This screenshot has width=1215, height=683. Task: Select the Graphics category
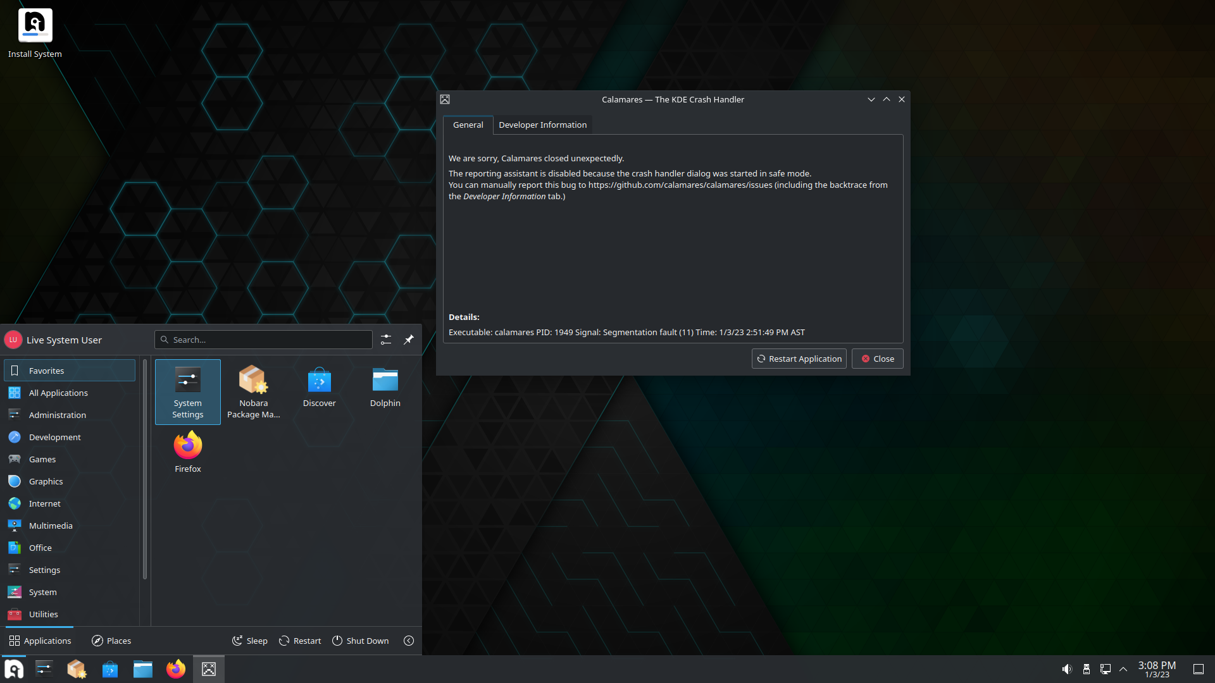point(70,481)
